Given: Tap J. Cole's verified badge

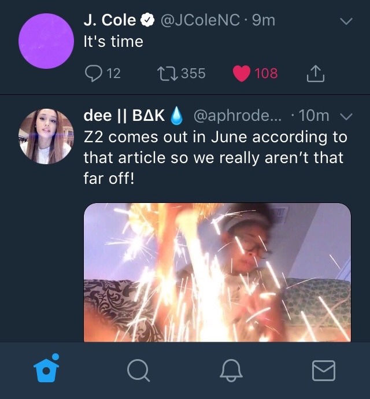Looking at the screenshot, I should [147, 21].
